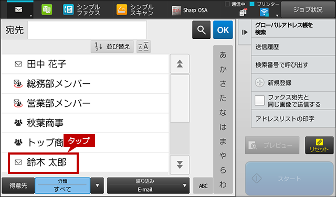Select 秋葉商事 entry
Image resolution: width=336 pixels, height=197 pixels.
(85, 123)
